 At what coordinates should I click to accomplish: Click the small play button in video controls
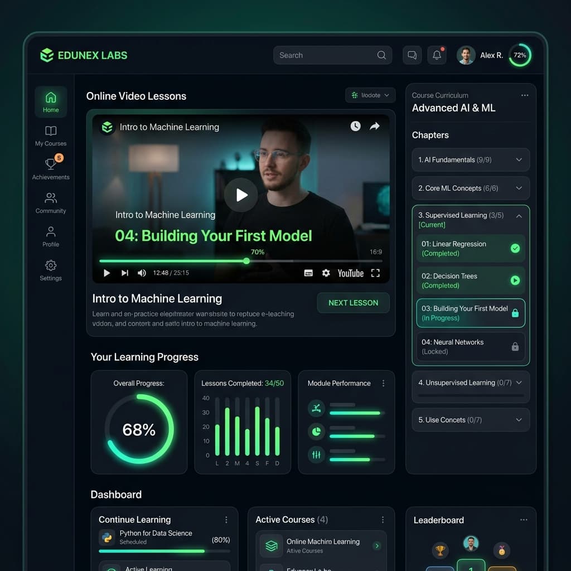point(107,273)
